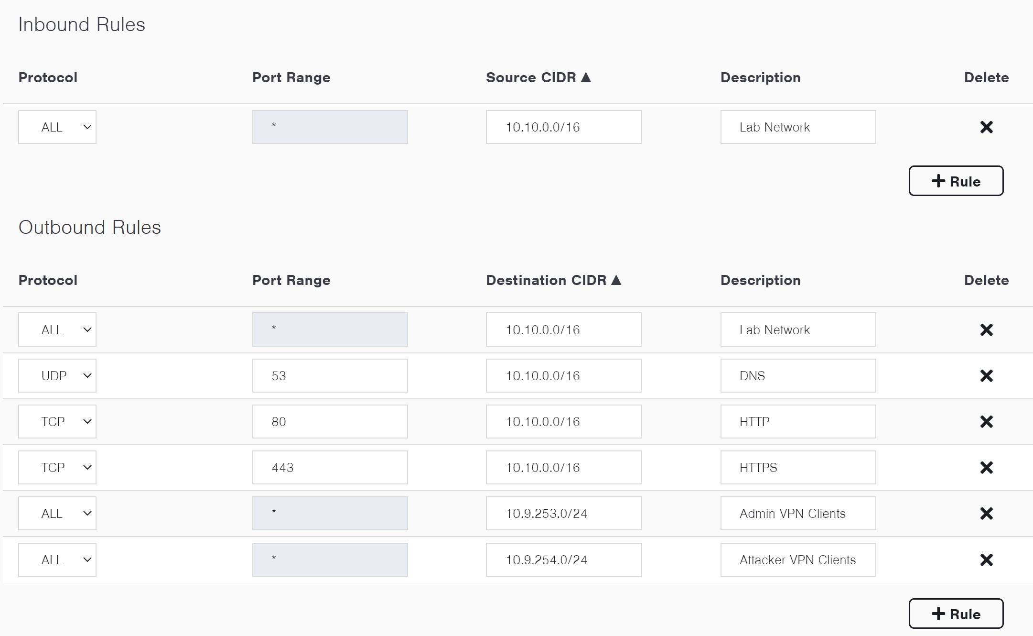Open UDP protocol dropdown for DNS rule
The image size is (1033, 636).
coord(57,376)
